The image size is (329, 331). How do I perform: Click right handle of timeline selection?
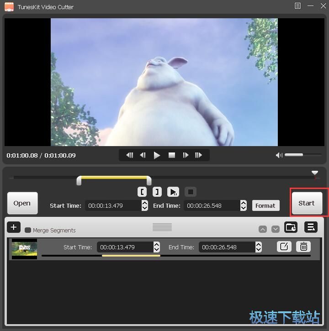click(149, 180)
